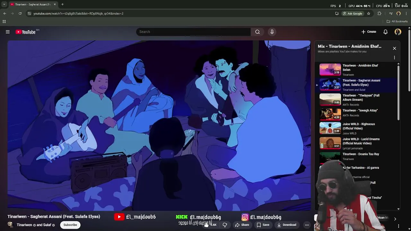Click the Tinariwen channel name link
Image resolution: width=411 pixels, height=231 pixels.
[x=25, y=225]
